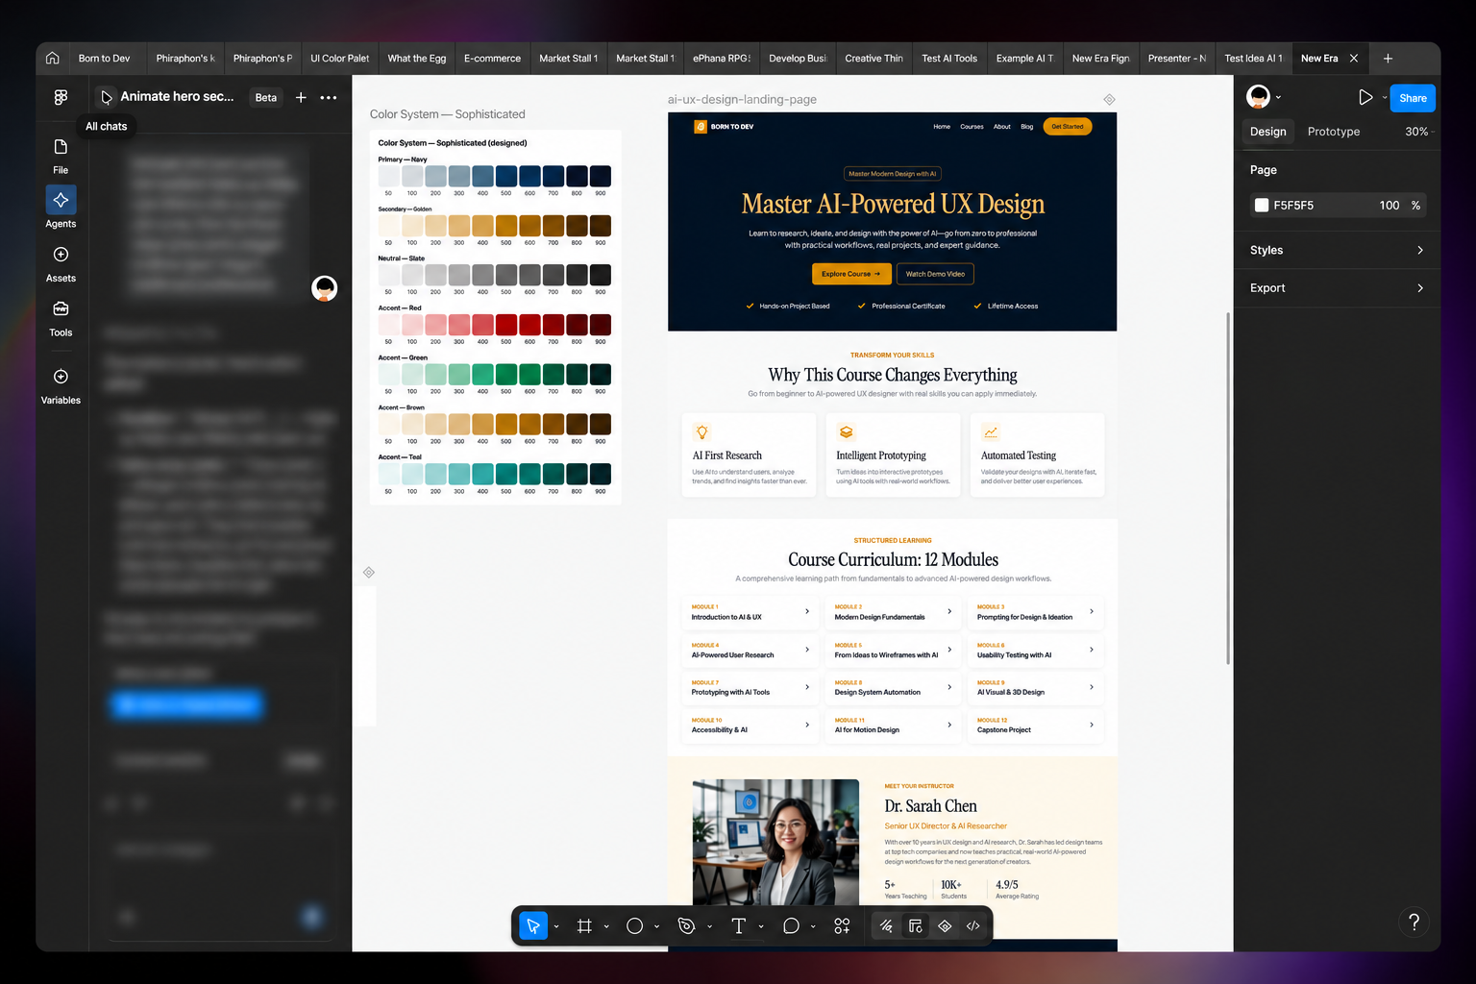Click Explore Course button in hero
Viewport: 1476px width, 984px height.
pos(851,274)
